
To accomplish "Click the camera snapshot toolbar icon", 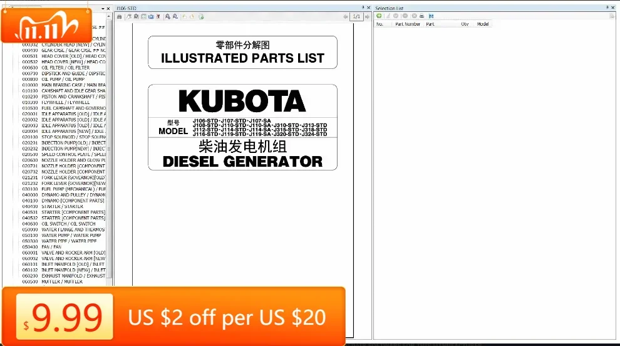I will click(151, 17).
